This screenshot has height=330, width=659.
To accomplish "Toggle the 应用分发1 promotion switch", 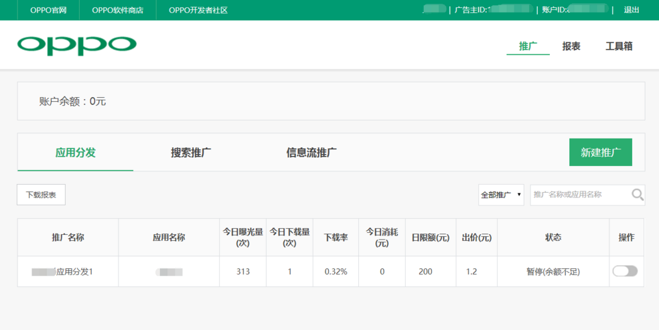I will coord(625,271).
